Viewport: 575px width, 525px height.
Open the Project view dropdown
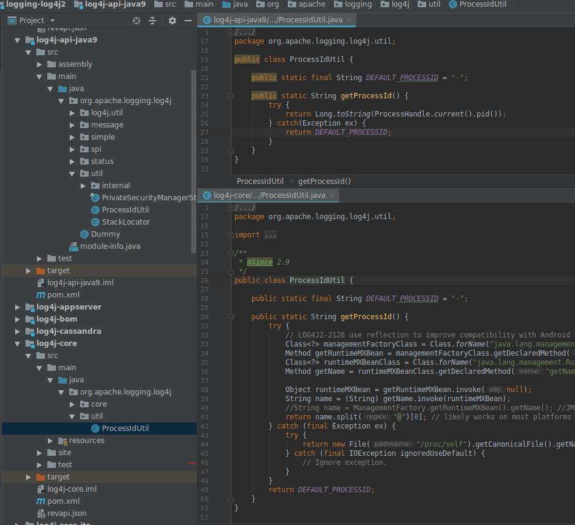[52, 21]
